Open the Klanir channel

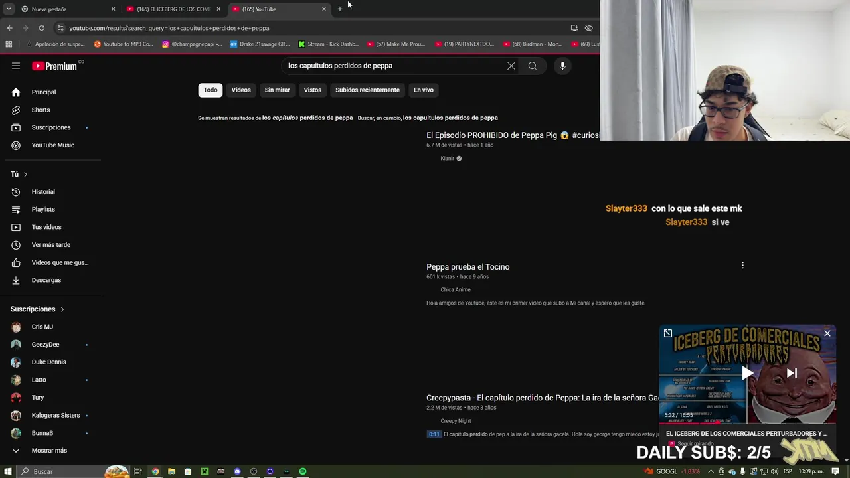[x=447, y=159]
